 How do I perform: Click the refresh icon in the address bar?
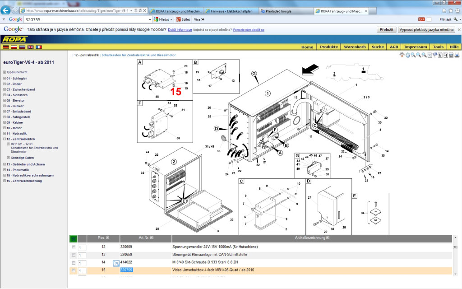(140, 11)
